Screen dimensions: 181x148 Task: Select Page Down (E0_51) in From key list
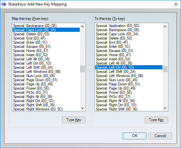[46, 80]
